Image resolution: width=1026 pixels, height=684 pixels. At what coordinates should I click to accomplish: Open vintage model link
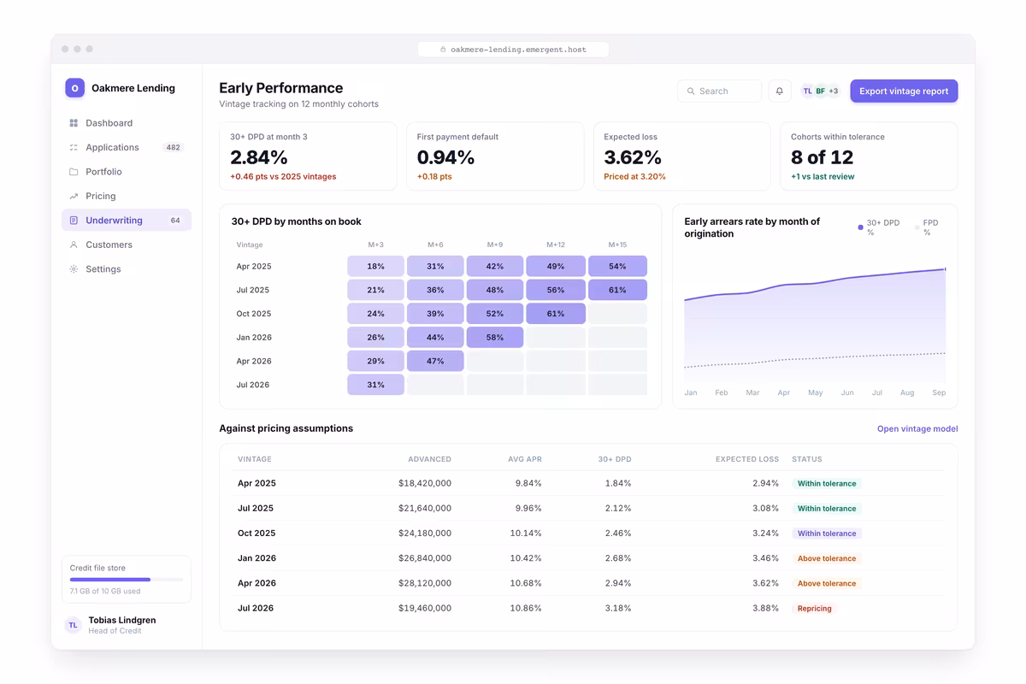click(x=917, y=429)
